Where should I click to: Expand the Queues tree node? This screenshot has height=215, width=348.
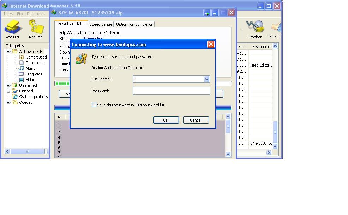8,102
